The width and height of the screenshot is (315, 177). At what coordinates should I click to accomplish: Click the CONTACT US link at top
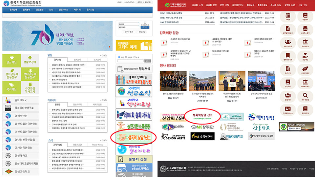(129, 2)
